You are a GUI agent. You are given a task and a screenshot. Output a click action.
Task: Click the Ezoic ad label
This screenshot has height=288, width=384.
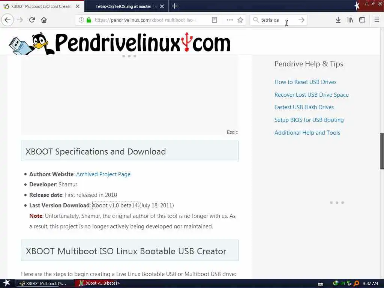click(x=232, y=132)
